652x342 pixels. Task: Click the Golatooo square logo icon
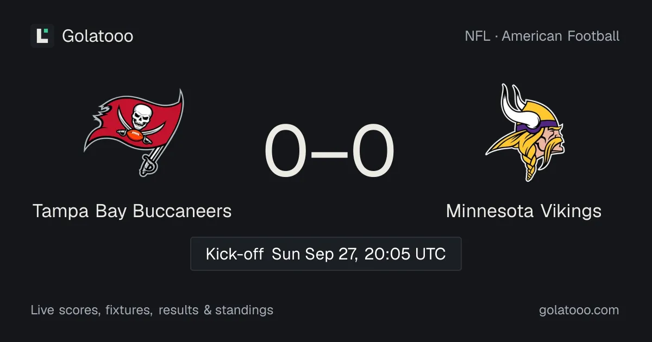point(42,36)
